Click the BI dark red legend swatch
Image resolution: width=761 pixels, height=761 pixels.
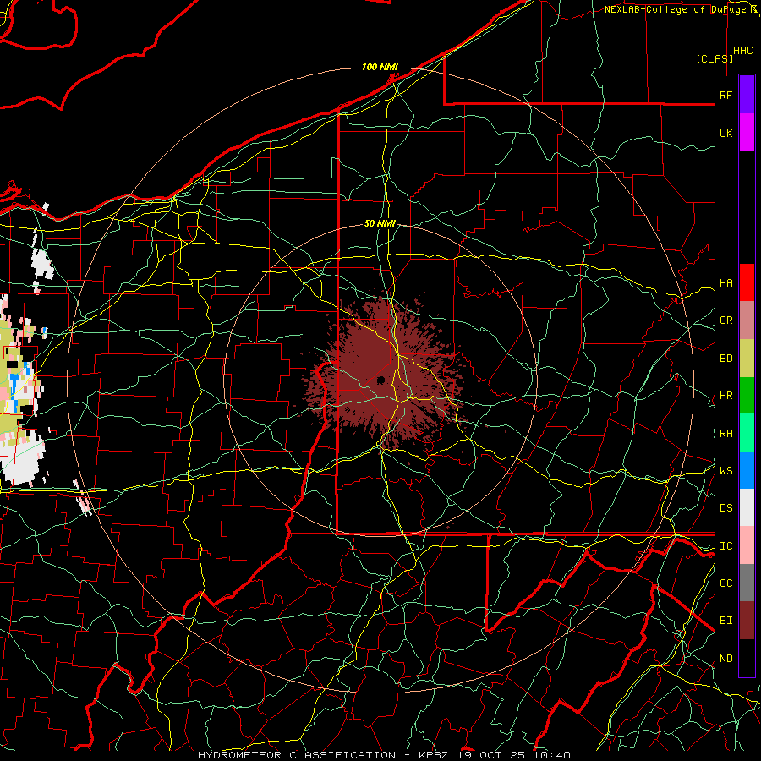click(747, 621)
